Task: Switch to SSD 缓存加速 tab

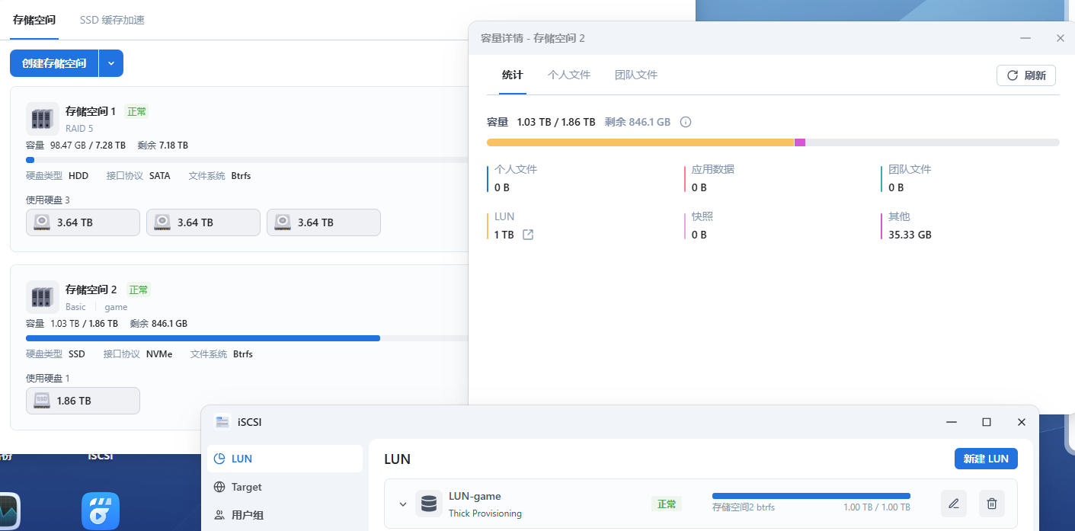Action: pyautogui.click(x=112, y=20)
